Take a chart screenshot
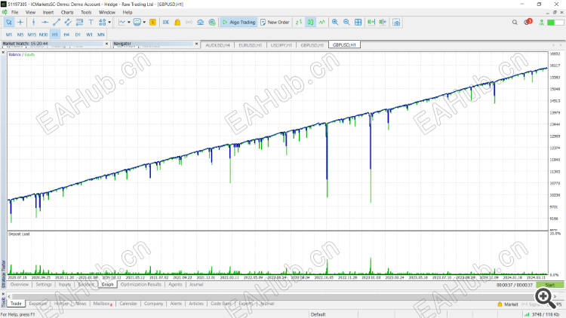The width and height of the screenshot is (566, 318). pos(396,23)
